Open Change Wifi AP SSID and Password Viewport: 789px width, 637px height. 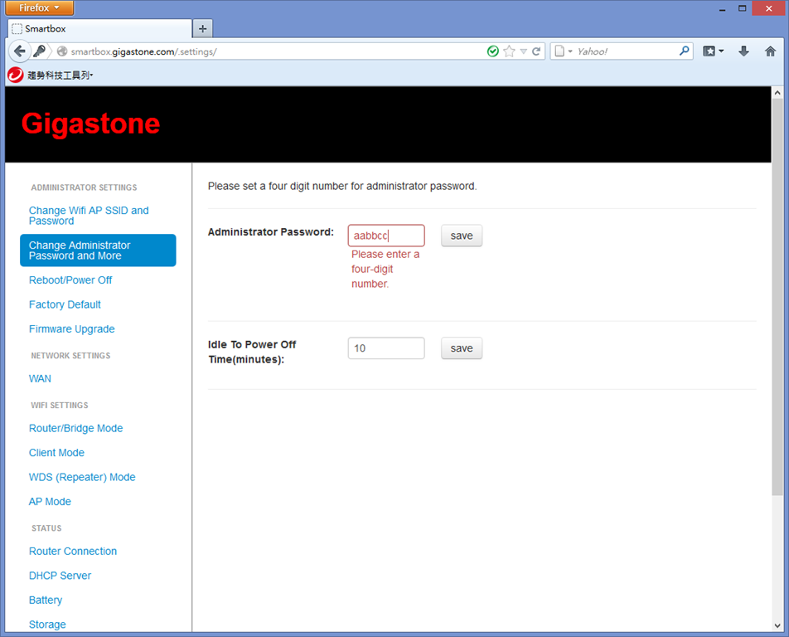(89, 216)
